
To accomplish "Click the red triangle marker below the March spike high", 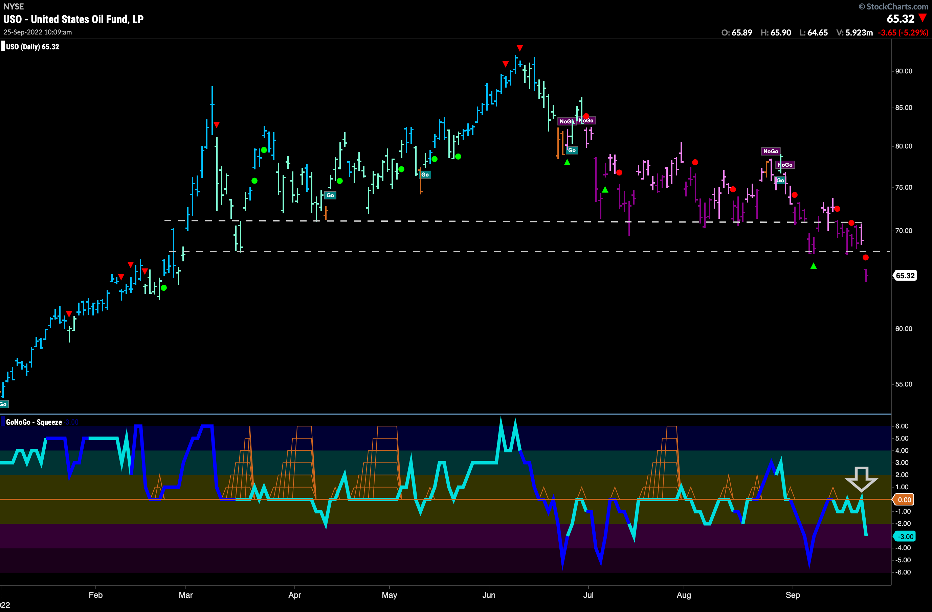I will [217, 125].
